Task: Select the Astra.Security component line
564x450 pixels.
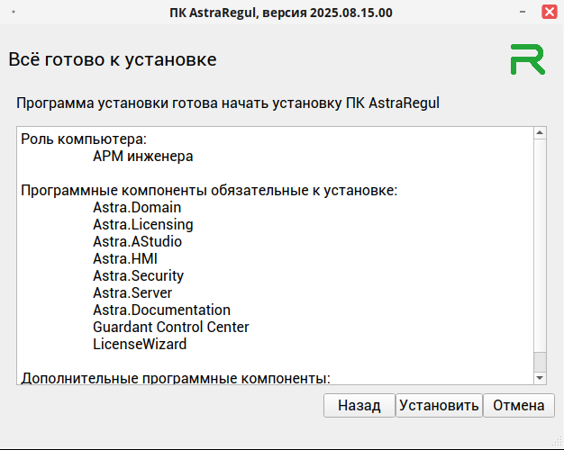Action: pyautogui.click(x=138, y=276)
